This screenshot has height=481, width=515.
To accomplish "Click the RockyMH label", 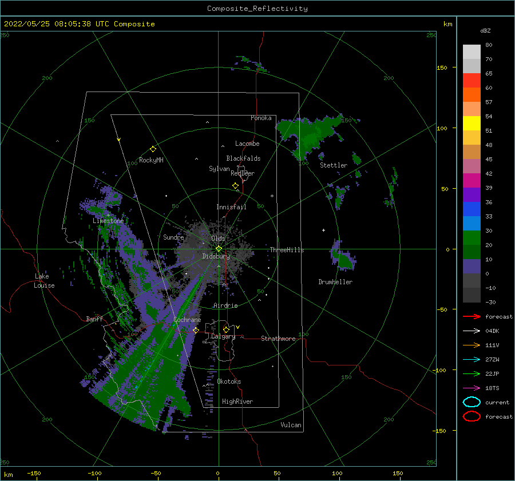I will point(151,160).
